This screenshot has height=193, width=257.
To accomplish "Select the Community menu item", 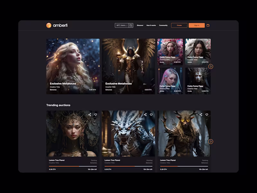I will 164,25.
